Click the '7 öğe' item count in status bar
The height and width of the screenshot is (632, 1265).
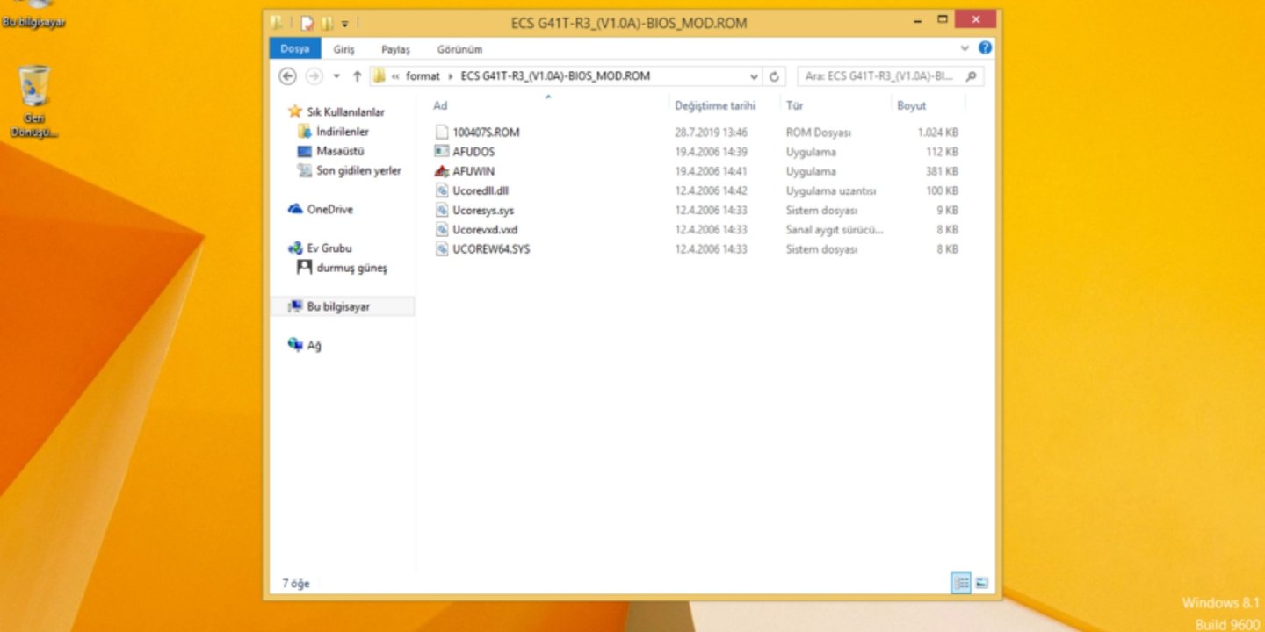[x=295, y=583]
